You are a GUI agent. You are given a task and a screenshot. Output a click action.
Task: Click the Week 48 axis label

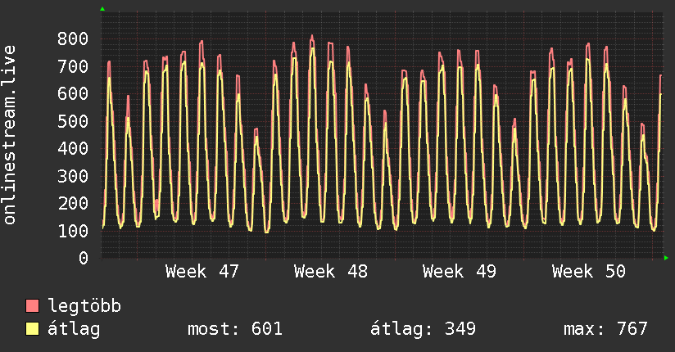point(331,272)
